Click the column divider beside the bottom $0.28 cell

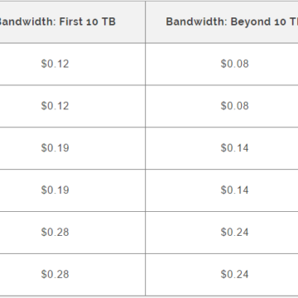click(146, 275)
